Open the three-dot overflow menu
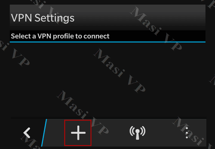The width and height of the screenshot is (215, 149). (x=187, y=133)
